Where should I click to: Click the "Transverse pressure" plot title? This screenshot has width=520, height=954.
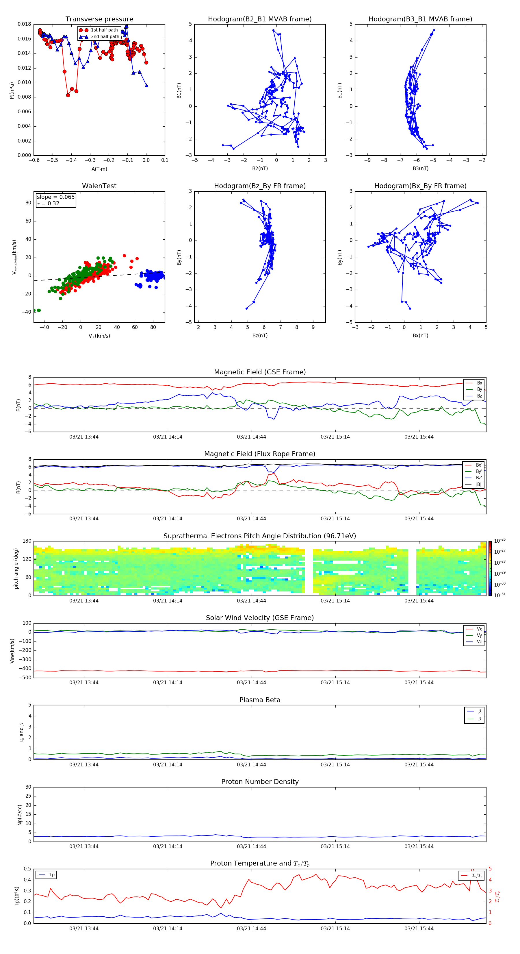coord(99,19)
